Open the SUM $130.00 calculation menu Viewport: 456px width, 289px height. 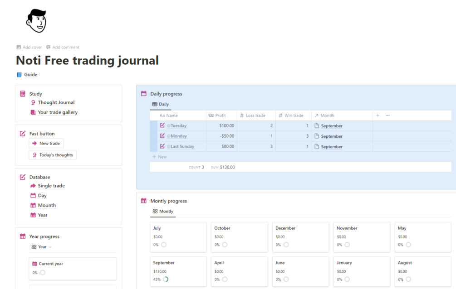223,167
